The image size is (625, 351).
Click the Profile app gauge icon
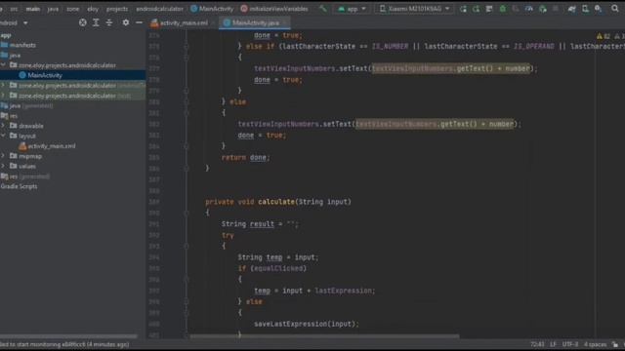pos(529,9)
